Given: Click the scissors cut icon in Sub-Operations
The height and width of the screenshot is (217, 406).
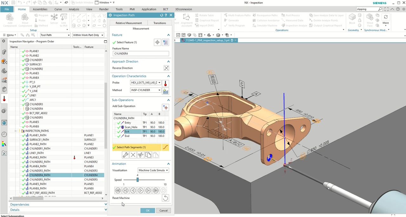Looking at the screenshot, I should click(141, 155).
